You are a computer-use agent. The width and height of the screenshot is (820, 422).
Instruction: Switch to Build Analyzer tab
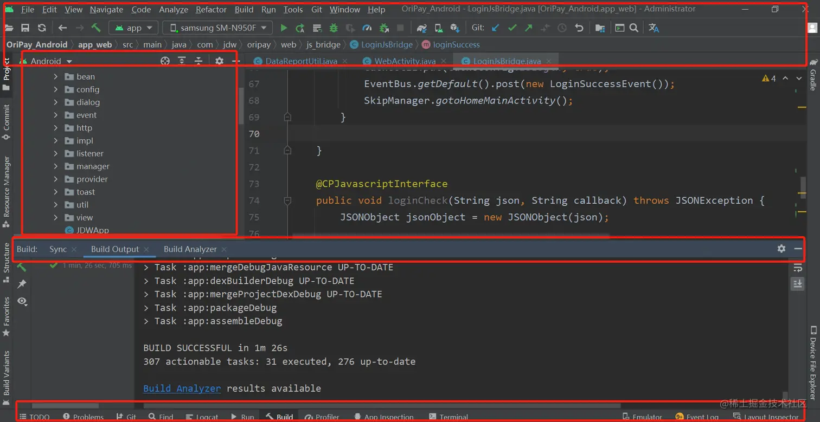(190, 249)
